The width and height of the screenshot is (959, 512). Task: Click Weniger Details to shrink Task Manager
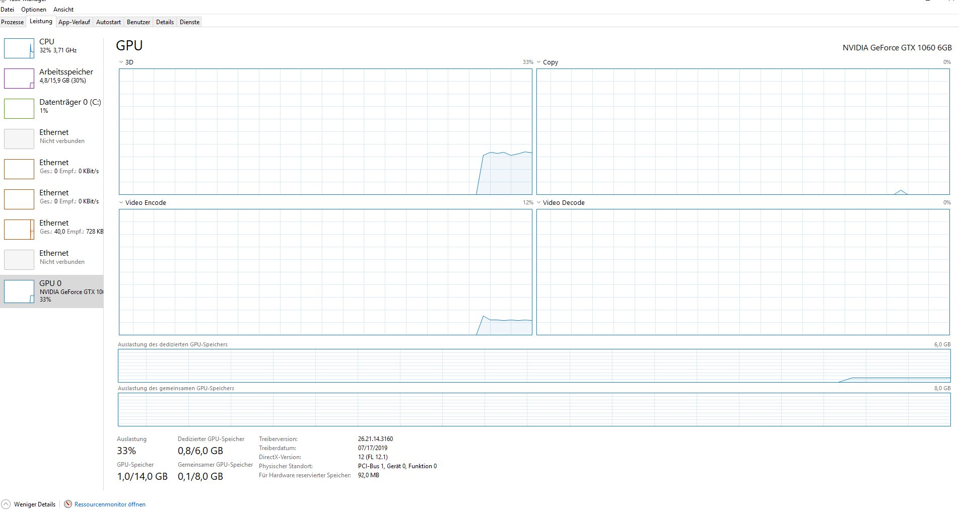point(34,504)
